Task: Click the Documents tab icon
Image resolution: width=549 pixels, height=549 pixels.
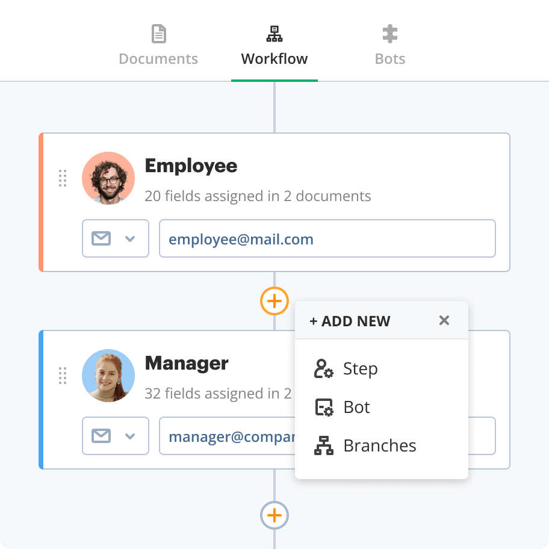Action: (x=158, y=34)
